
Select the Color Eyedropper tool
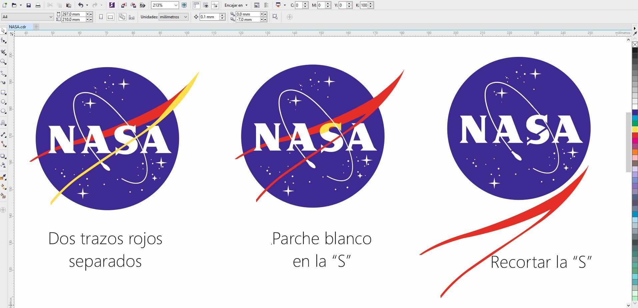[3, 177]
